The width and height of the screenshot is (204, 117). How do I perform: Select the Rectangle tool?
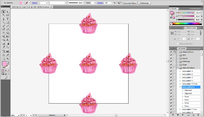[8, 22]
